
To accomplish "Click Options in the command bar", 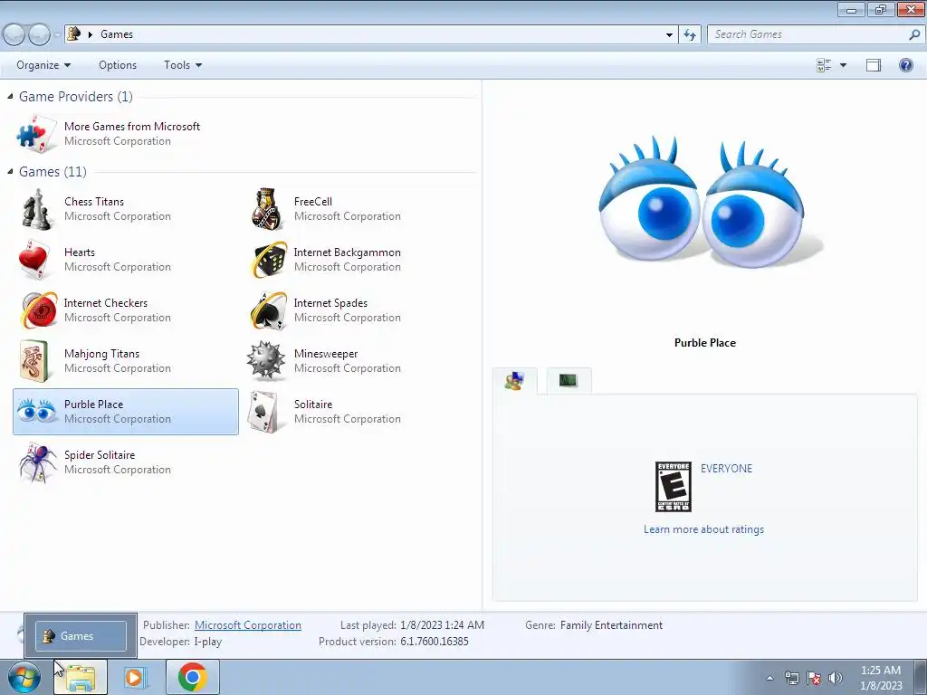I will coord(118,65).
